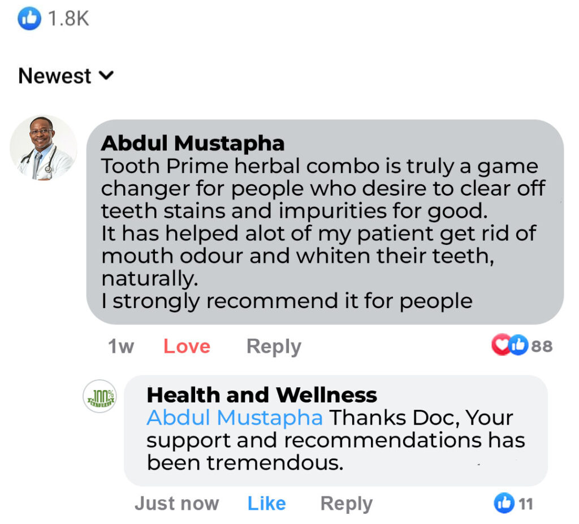Click the 1w timestamp on the comment
This screenshot has width=579, height=524.
tap(120, 346)
